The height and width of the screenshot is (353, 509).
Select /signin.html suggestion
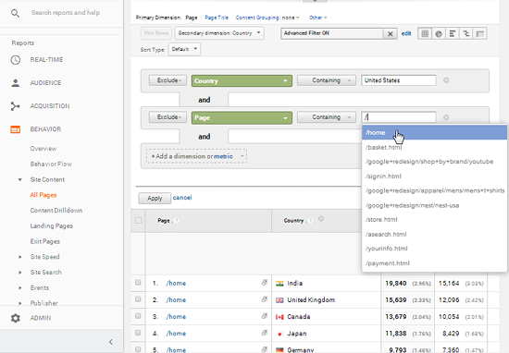click(x=434, y=176)
